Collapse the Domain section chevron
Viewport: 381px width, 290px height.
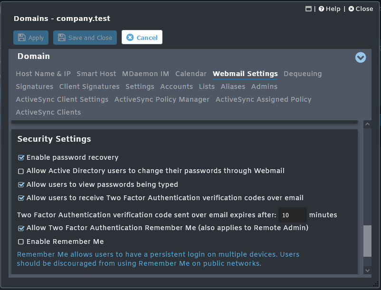click(361, 58)
